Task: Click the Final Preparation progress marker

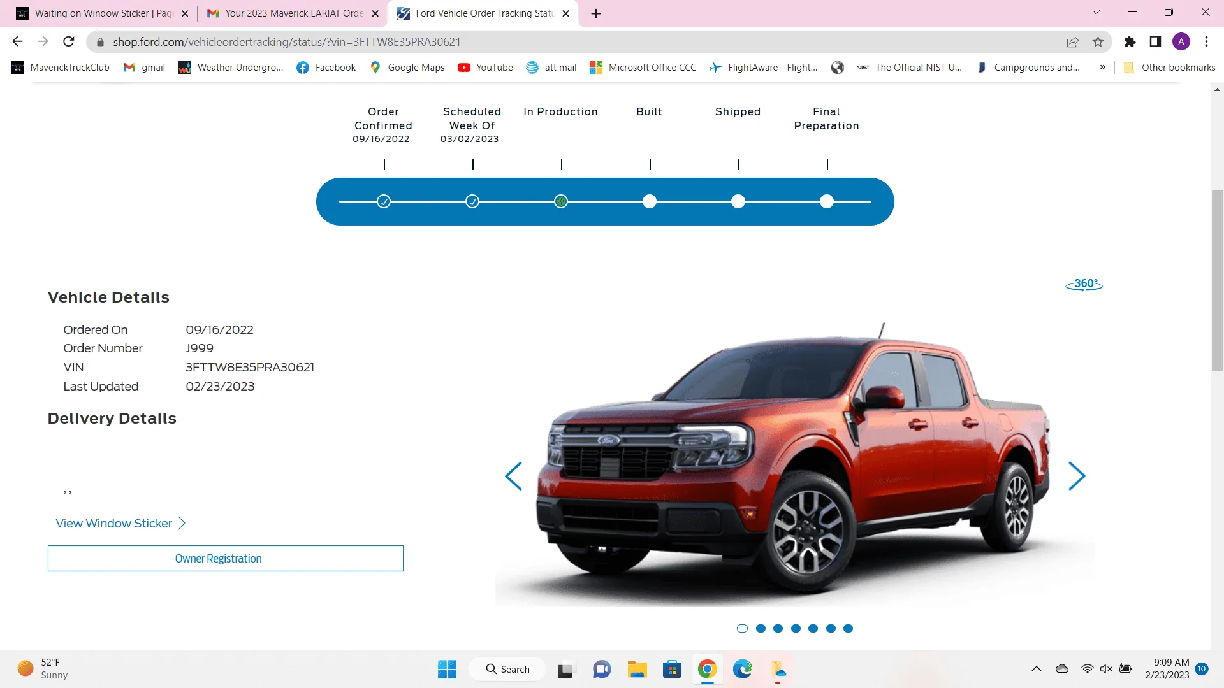Action: point(827,202)
